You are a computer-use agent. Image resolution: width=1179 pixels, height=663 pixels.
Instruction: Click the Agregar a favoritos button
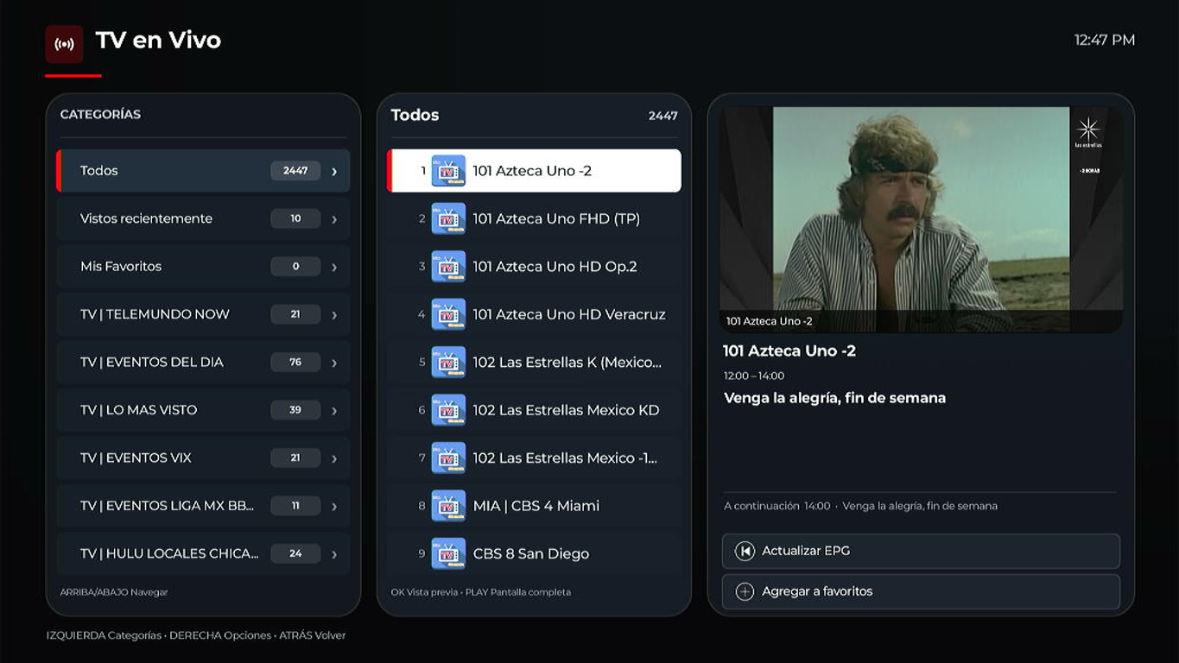(921, 591)
